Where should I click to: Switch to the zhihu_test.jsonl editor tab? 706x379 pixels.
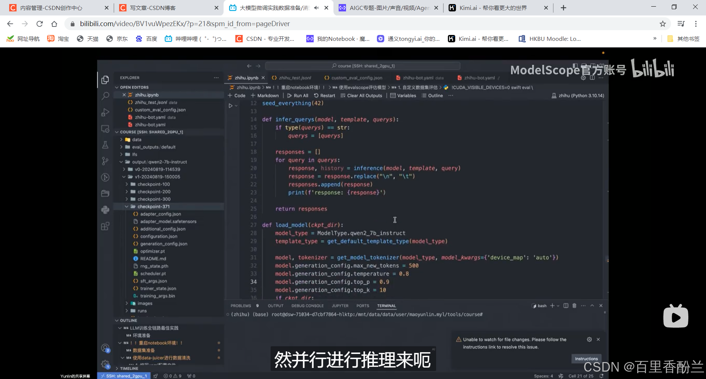(295, 78)
